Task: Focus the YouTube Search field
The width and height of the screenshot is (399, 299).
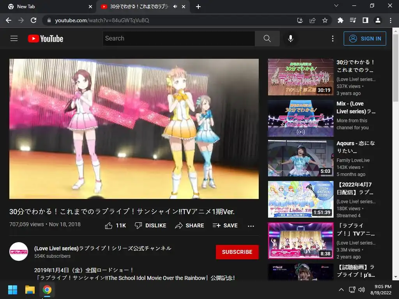Action: pos(178,39)
